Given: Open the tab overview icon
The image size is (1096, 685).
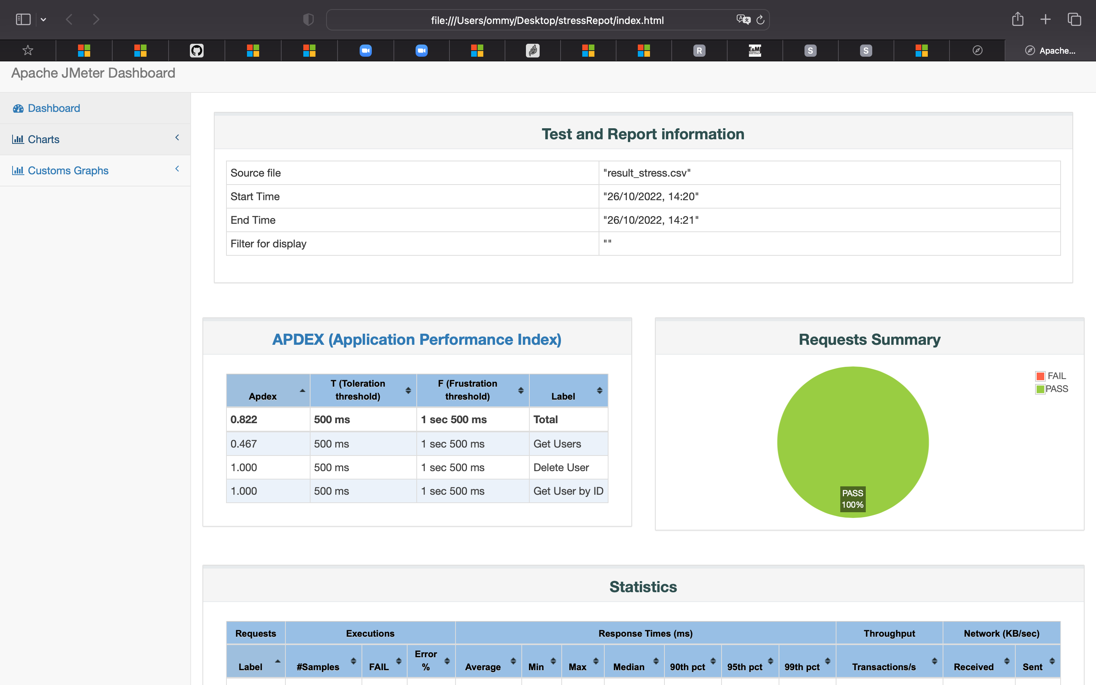Looking at the screenshot, I should tap(1074, 19).
